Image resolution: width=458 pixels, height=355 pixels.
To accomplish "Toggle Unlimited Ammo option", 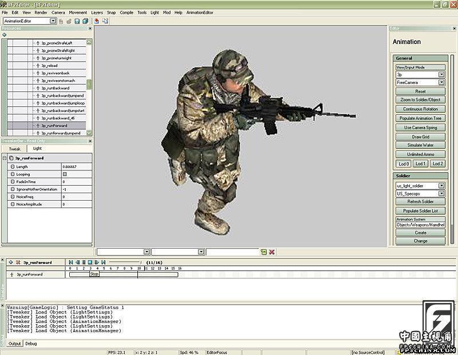I will click(420, 154).
